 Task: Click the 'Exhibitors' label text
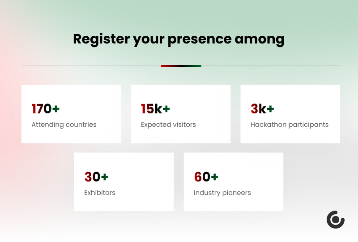99,193
